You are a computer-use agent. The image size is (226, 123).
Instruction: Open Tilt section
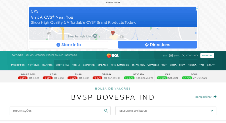pyautogui.click(x=164, y=65)
